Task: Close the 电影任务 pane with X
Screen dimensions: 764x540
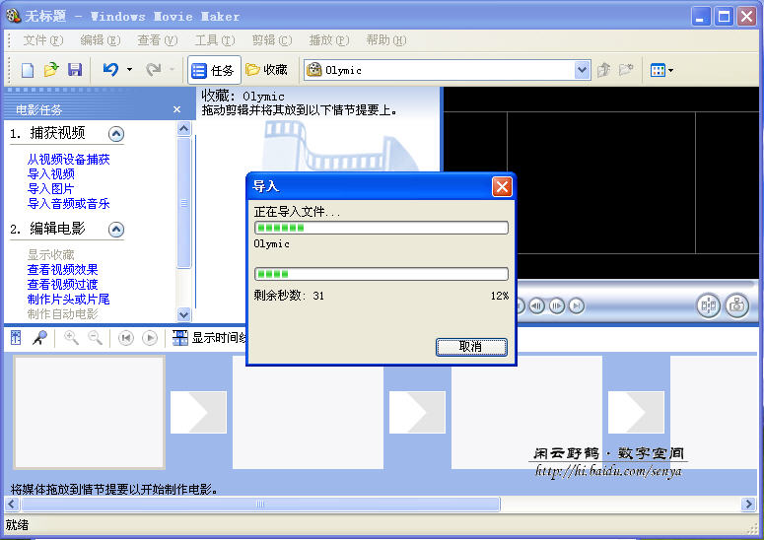Action: 176,109
